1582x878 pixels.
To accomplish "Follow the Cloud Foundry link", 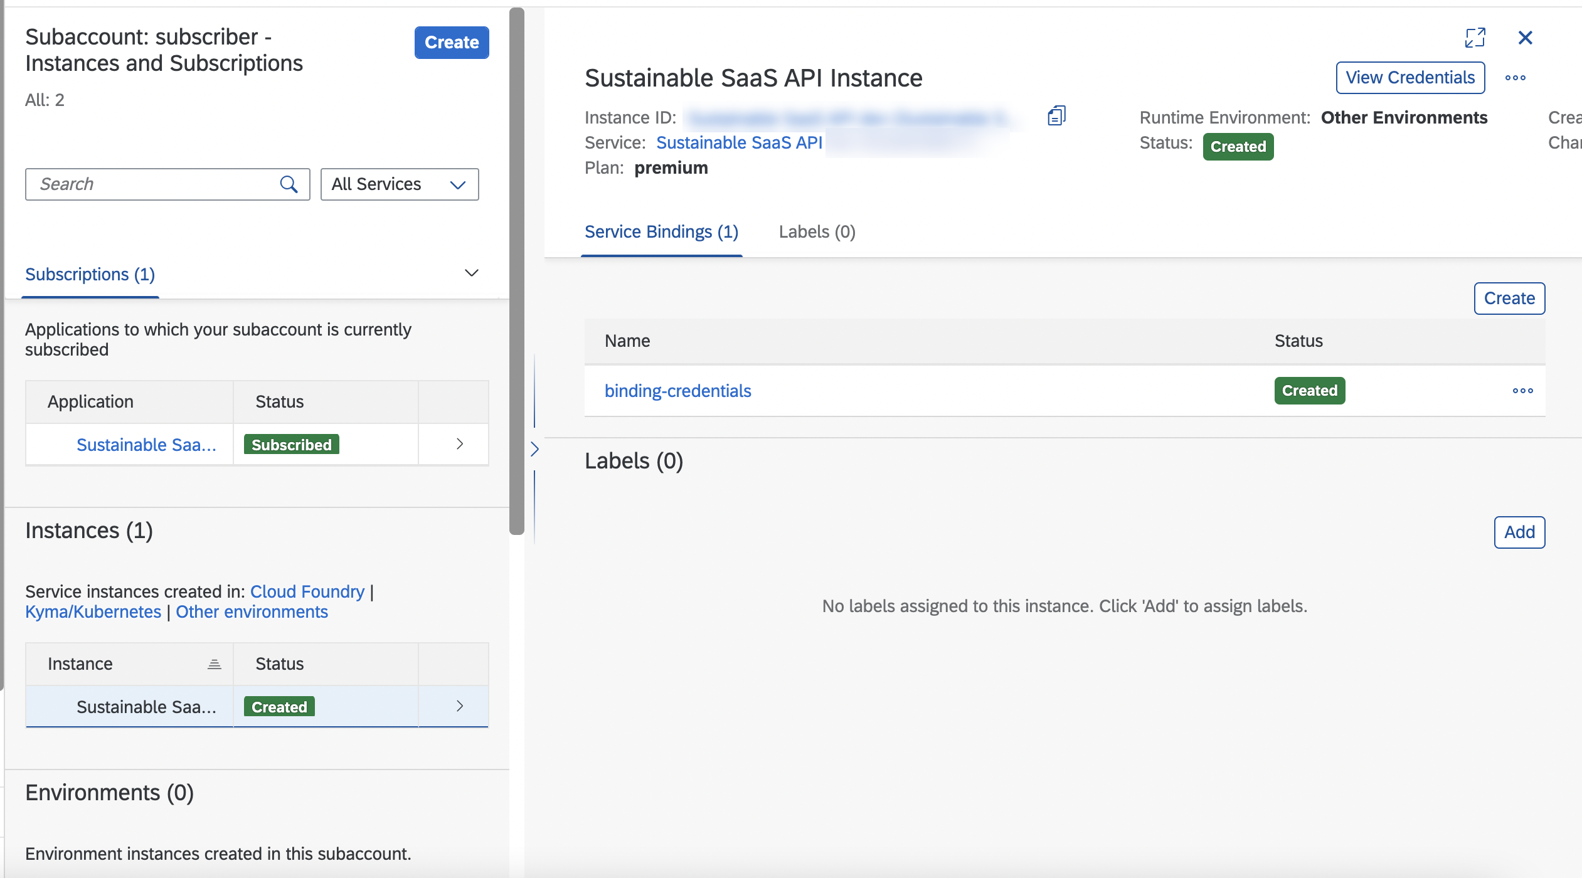I will (x=307, y=592).
